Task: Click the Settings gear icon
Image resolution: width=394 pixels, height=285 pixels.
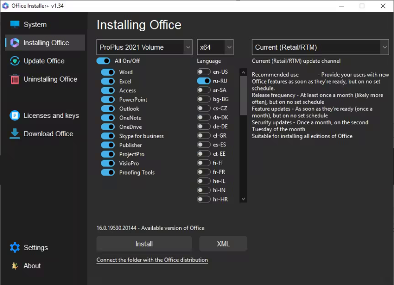Action: (15, 248)
